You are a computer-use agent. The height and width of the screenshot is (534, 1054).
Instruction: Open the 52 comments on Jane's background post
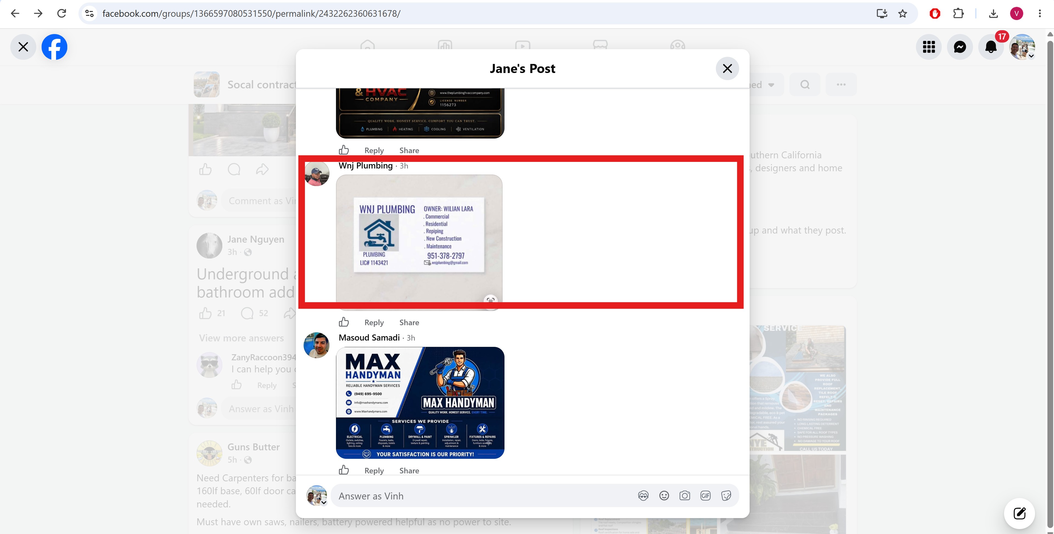(254, 313)
